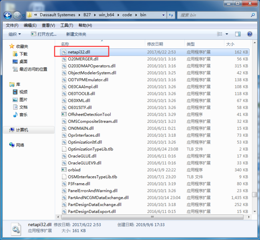Screen dimensions: 260x240
Task: Click the ODTVPMEmulator.dll file icon
Action: click(64, 80)
